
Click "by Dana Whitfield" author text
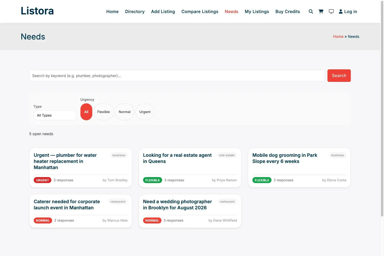[223, 221]
